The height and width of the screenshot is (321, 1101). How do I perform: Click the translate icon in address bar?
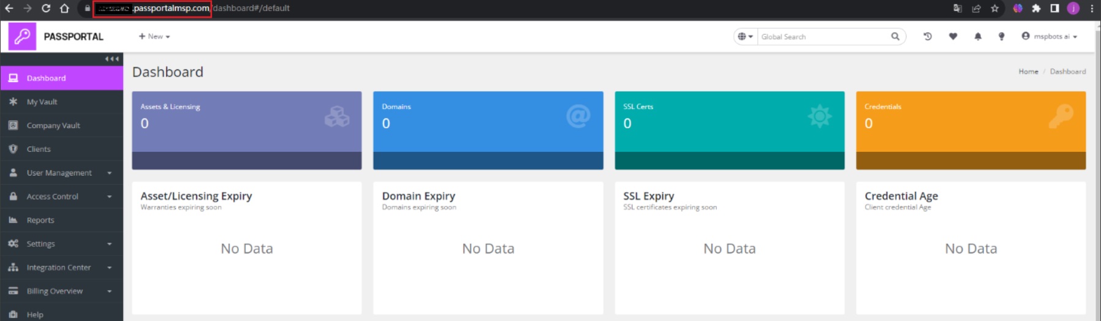958,8
